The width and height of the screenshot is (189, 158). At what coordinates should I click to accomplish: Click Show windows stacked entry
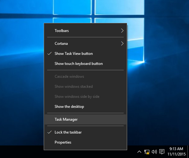pyautogui.click(x=73, y=87)
